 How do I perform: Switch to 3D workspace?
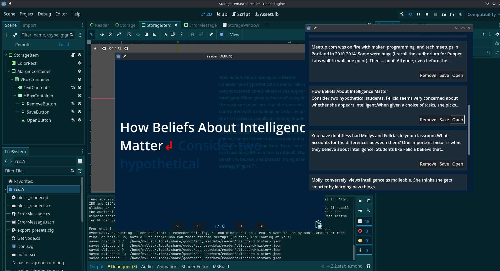click(x=222, y=14)
